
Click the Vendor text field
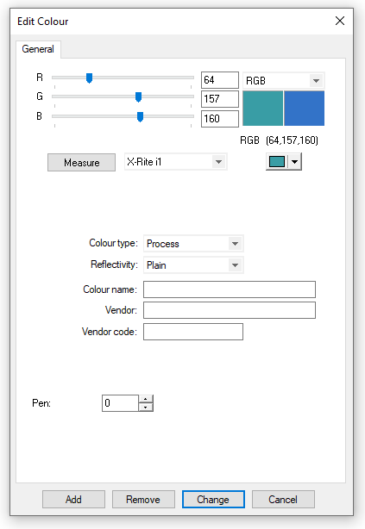(230, 310)
